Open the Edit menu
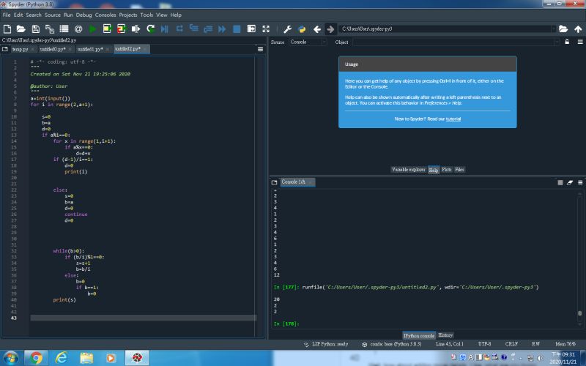 pos(18,15)
